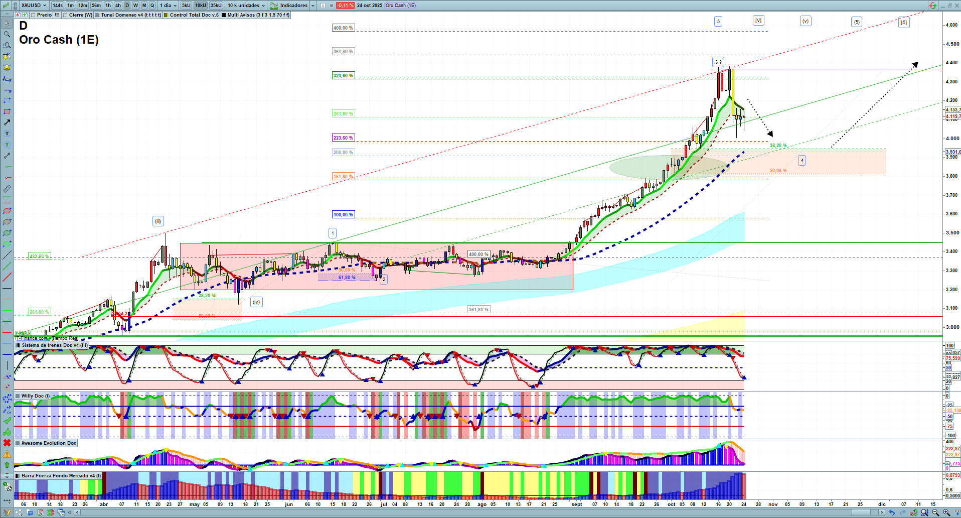
Task: Pick the magnifying glass zoom tool
Action: point(7,34)
